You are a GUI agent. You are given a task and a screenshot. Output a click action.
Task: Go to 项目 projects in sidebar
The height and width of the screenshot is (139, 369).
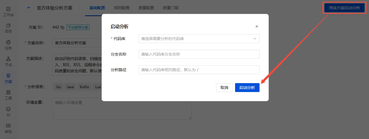click(x=8, y=28)
